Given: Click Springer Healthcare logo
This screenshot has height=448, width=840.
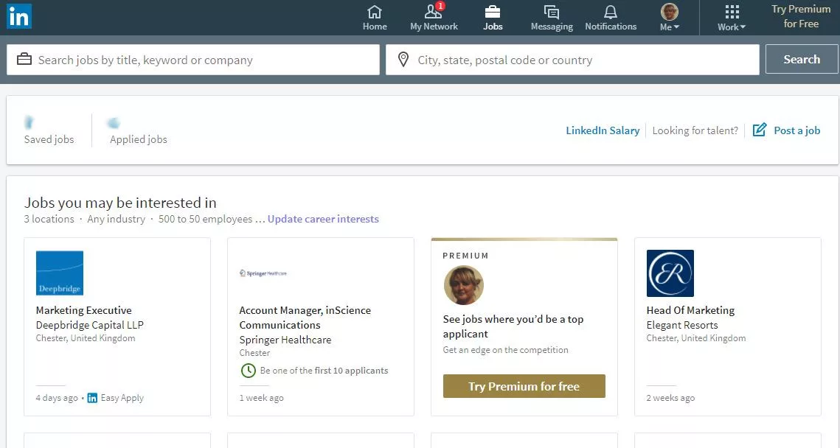Looking at the screenshot, I should 263,273.
